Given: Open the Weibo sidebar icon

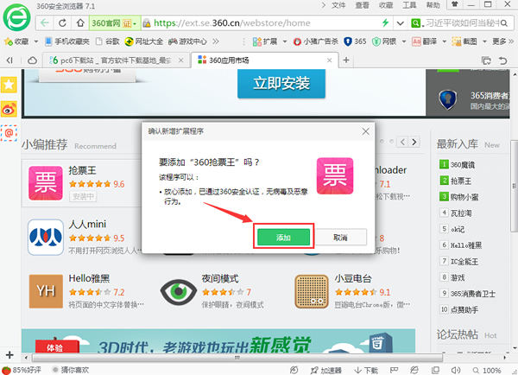Looking at the screenshot, I should pyautogui.click(x=8, y=108).
